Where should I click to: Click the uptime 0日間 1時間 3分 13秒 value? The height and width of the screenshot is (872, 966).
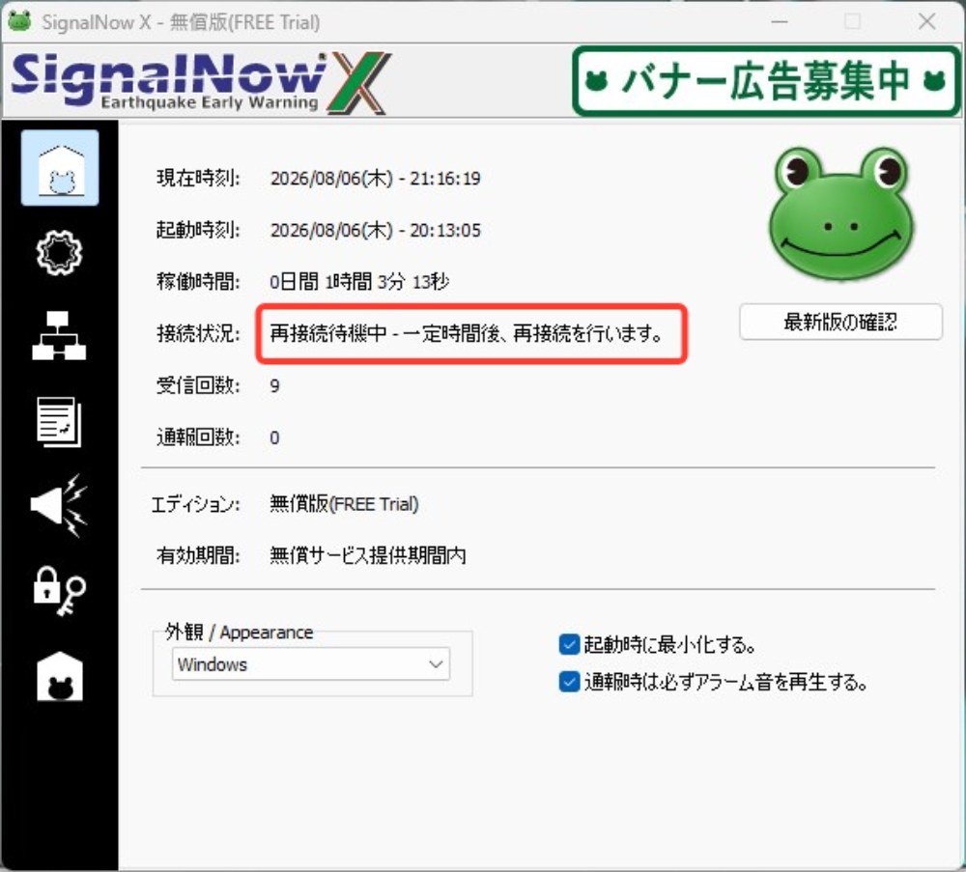[359, 282]
